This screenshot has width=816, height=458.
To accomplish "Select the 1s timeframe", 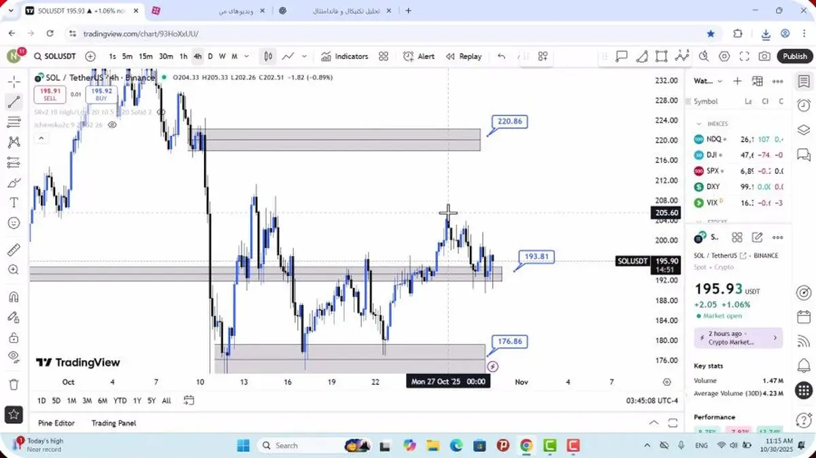I will 112,56.
